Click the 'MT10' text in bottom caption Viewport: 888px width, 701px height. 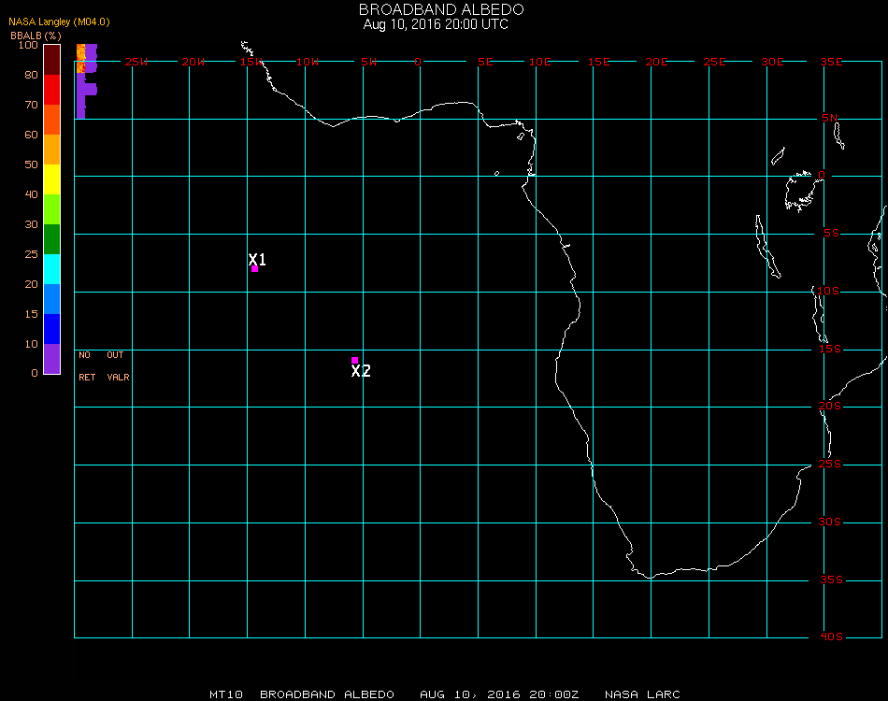[x=226, y=694]
